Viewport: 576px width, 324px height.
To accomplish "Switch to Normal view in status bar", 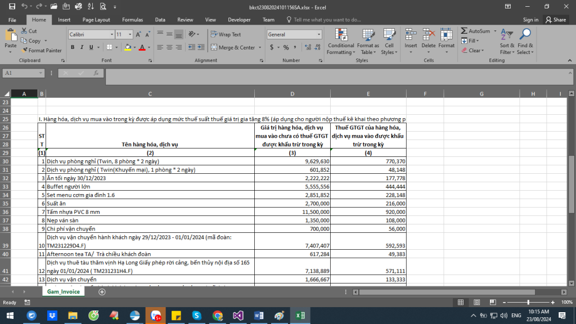I will 461,302.
